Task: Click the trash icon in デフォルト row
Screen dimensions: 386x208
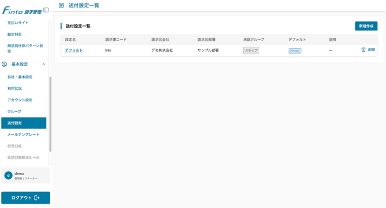Action: [x=364, y=50]
